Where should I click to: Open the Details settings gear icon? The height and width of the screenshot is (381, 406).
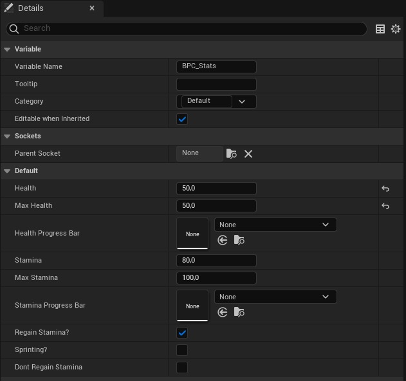pyautogui.click(x=396, y=29)
